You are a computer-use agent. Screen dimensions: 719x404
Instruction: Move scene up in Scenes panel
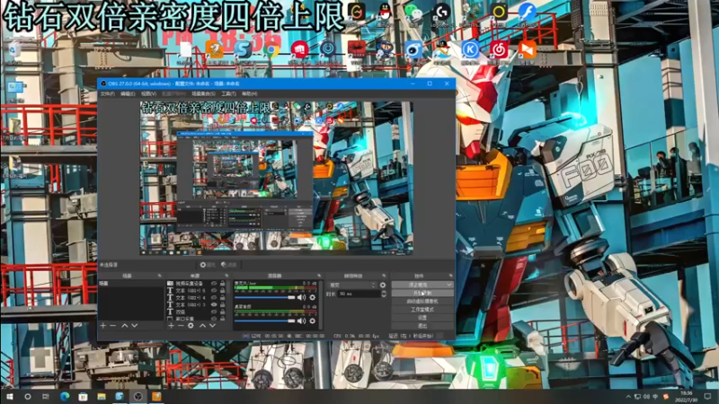[x=124, y=325]
